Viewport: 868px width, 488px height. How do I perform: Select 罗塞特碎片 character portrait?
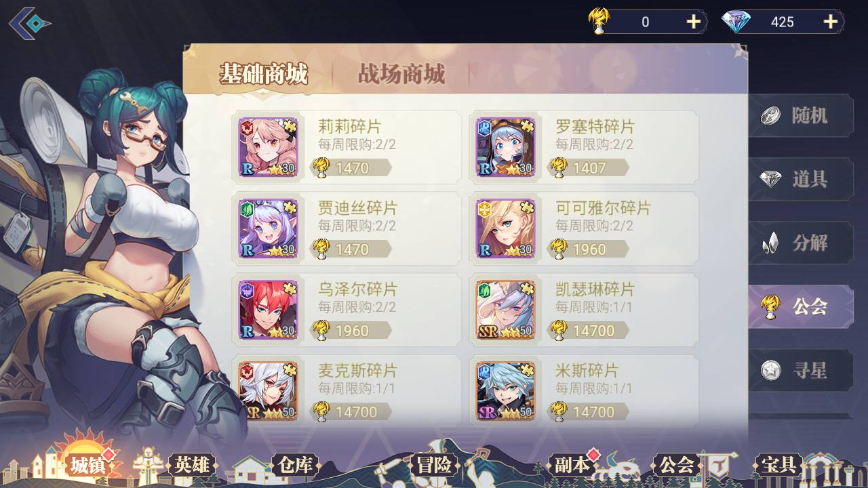pyautogui.click(x=505, y=147)
